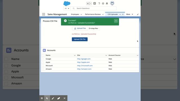The height and width of the screenshot is (101, 180).
Task: Toggle the select-all checkbox in Accounts table
Action: [43, 55]
